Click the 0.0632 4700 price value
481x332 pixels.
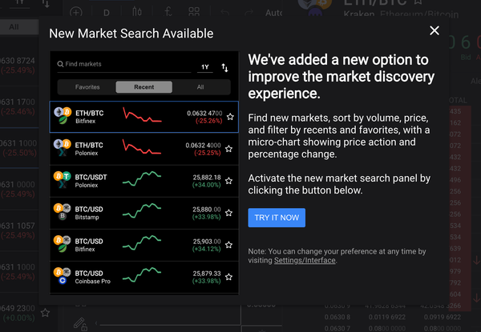point(204,114)
